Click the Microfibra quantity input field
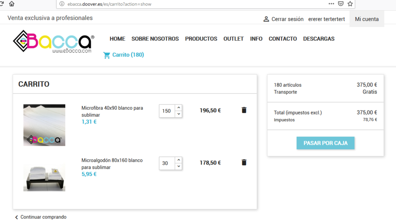 point(167,111)
